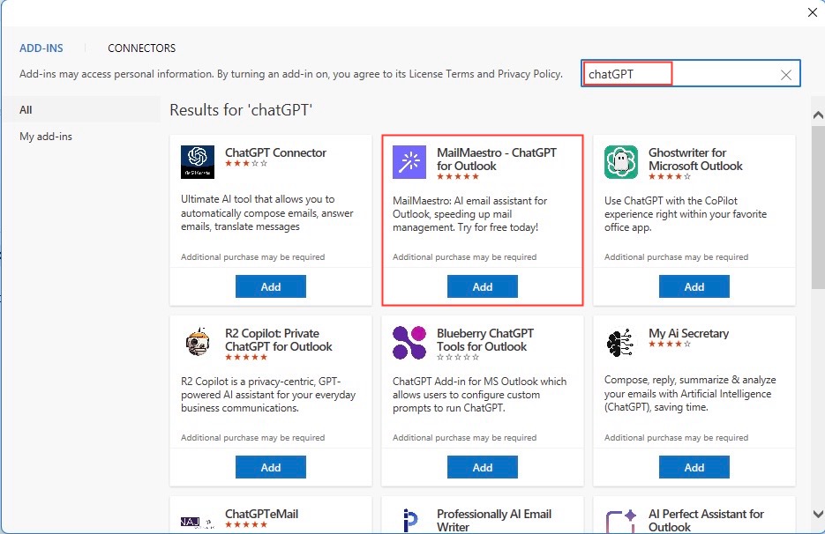Click the R2 Copilot robot icon
Image resolution: width=825 pixels, height=534 pixels.
(198, 342)
